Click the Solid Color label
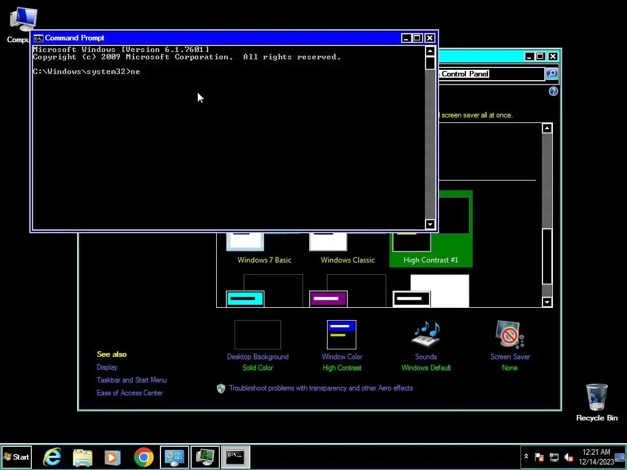 [258, 368]
